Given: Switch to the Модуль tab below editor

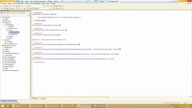Looking at the screenshot, I should click(43, 98).
